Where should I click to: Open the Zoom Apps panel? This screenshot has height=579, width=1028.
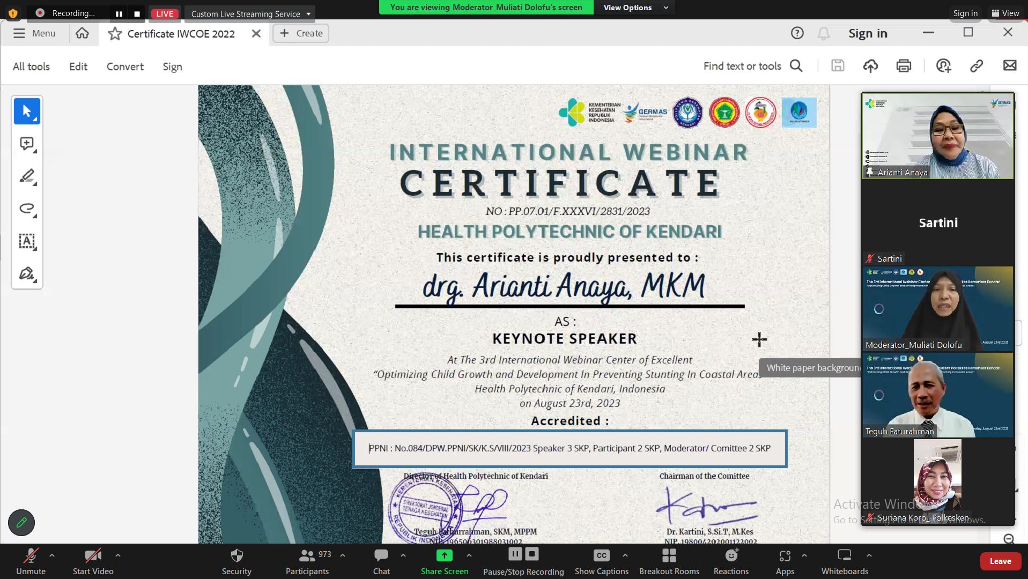pos(785,561)
